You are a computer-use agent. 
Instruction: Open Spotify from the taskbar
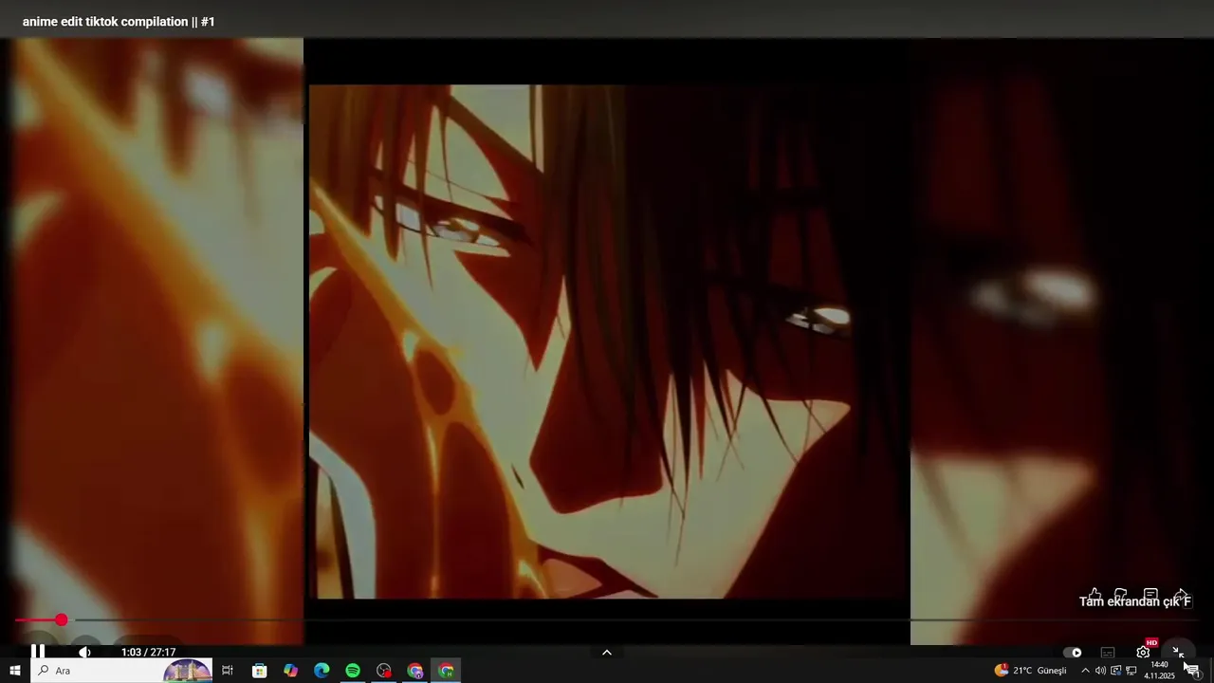pyautogui.click(x=353, y=671)
